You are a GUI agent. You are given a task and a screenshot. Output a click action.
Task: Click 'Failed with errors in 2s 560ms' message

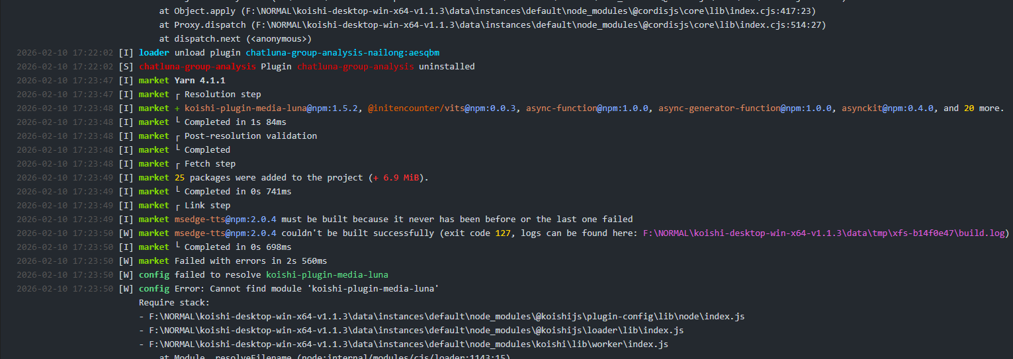tap(250, 261)
